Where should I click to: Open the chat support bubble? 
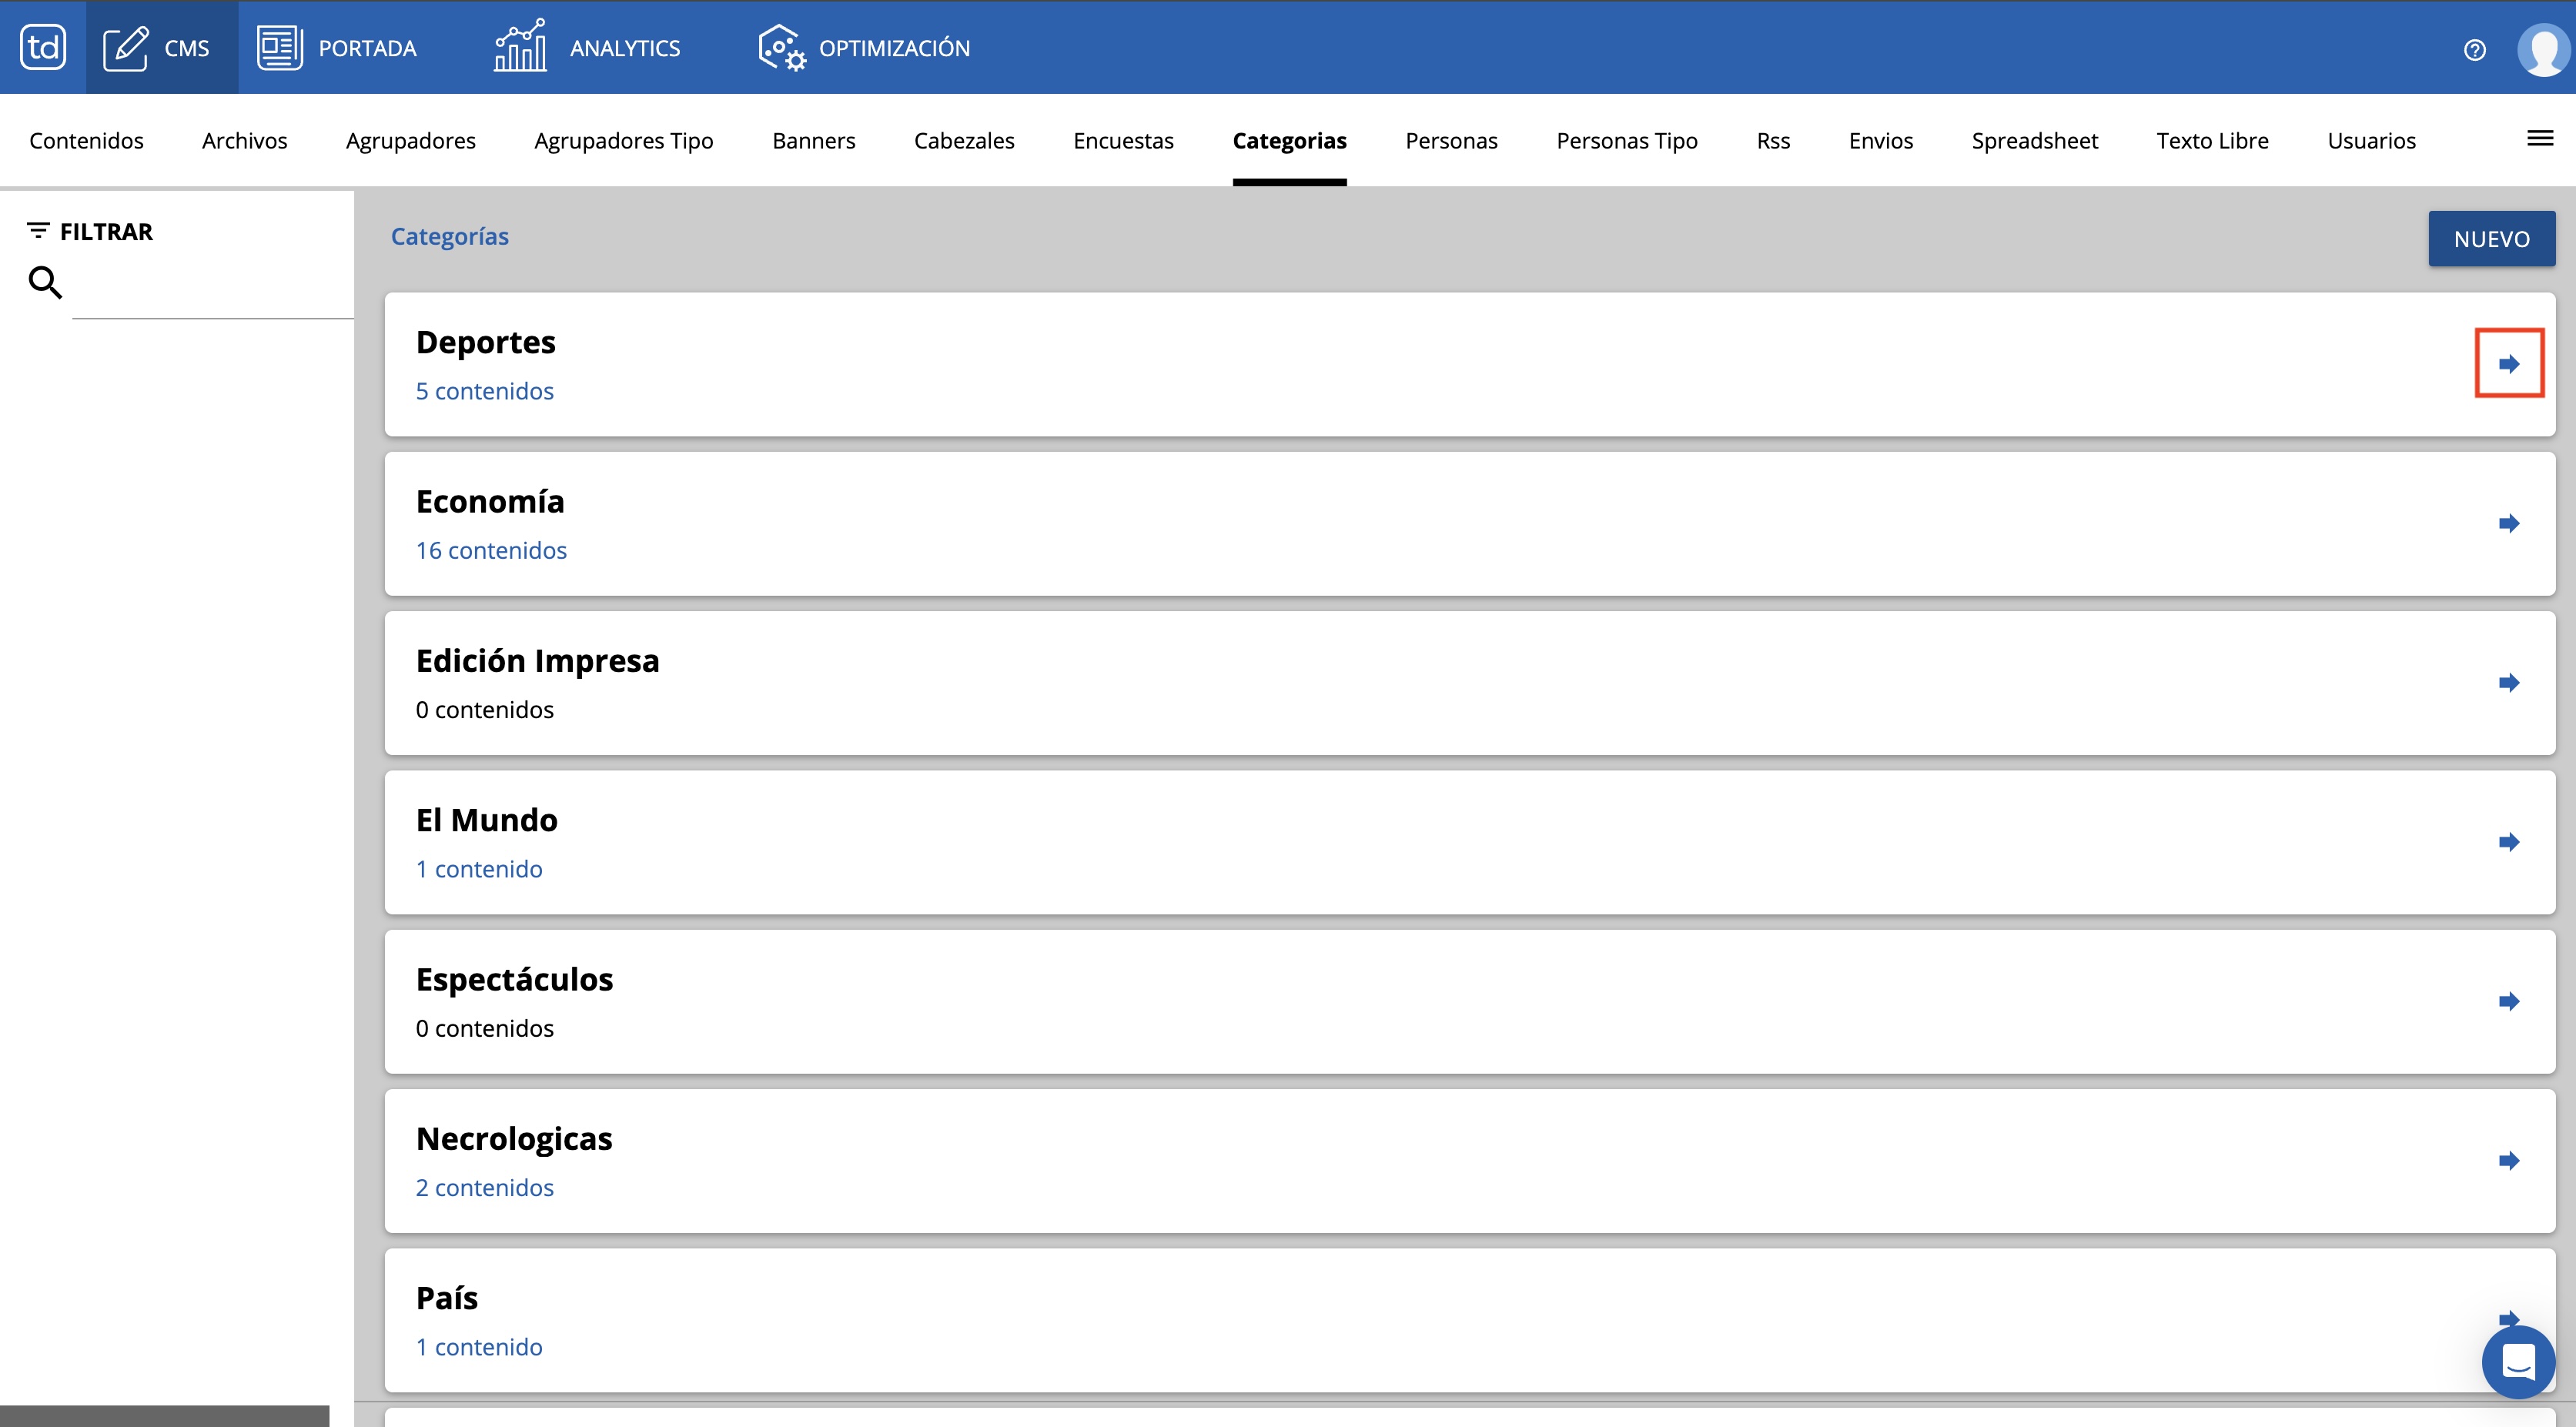[2518, 1362]
